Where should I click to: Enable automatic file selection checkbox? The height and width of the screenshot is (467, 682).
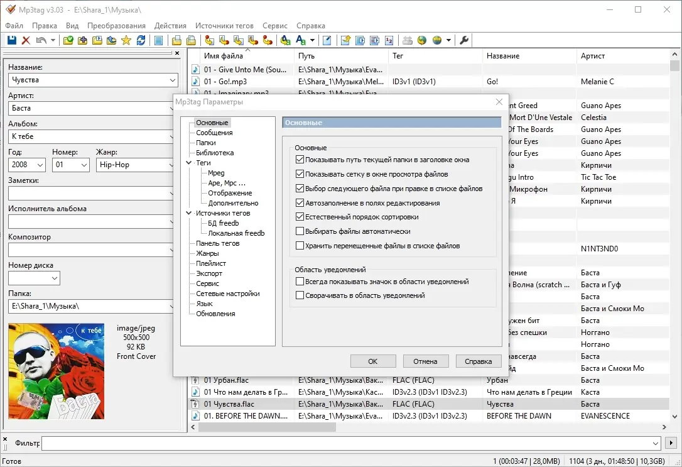click(x=300, y=231)
